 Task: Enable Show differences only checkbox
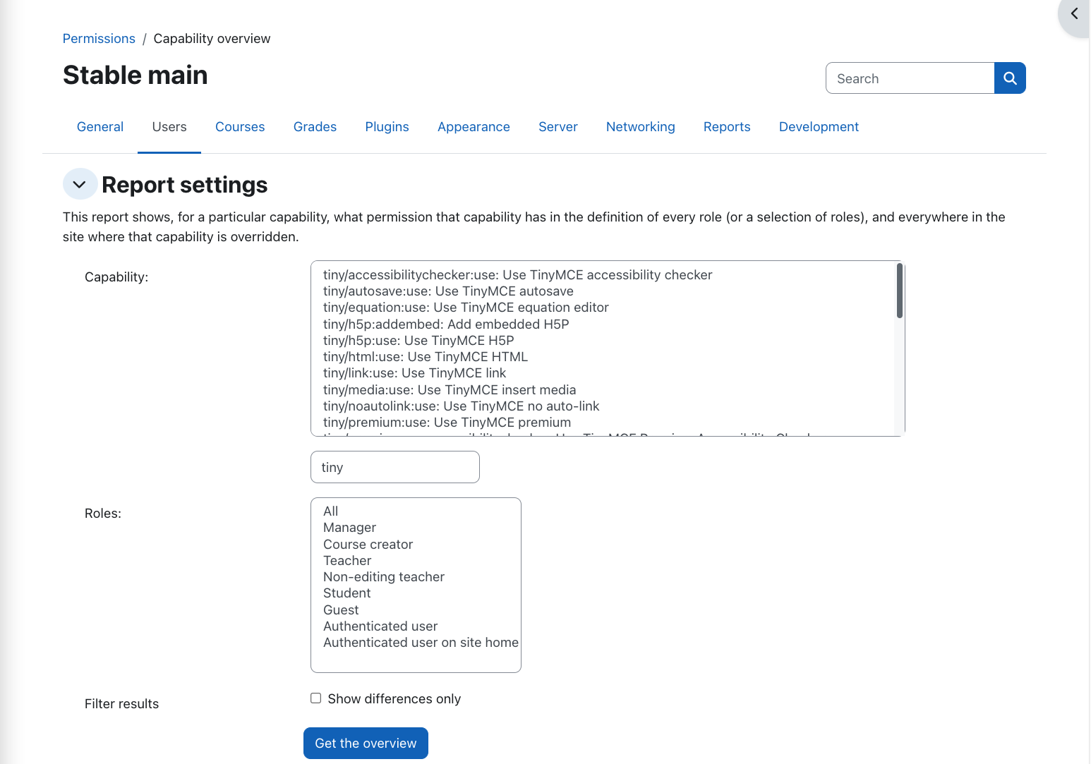point(316,698)
